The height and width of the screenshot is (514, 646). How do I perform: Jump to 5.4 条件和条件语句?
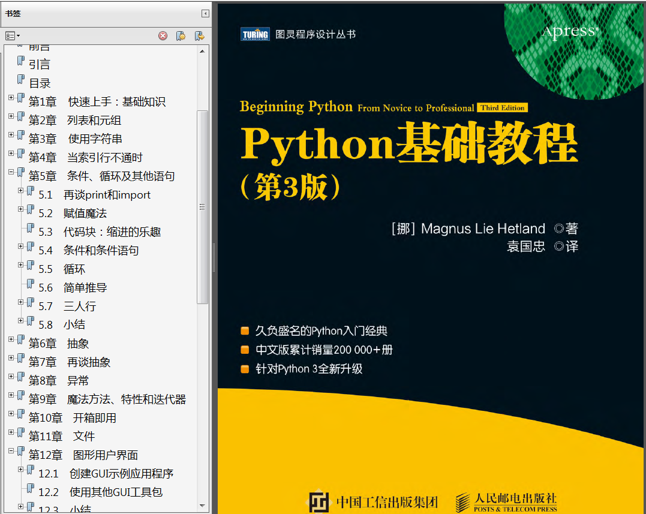tap(89, 251)
